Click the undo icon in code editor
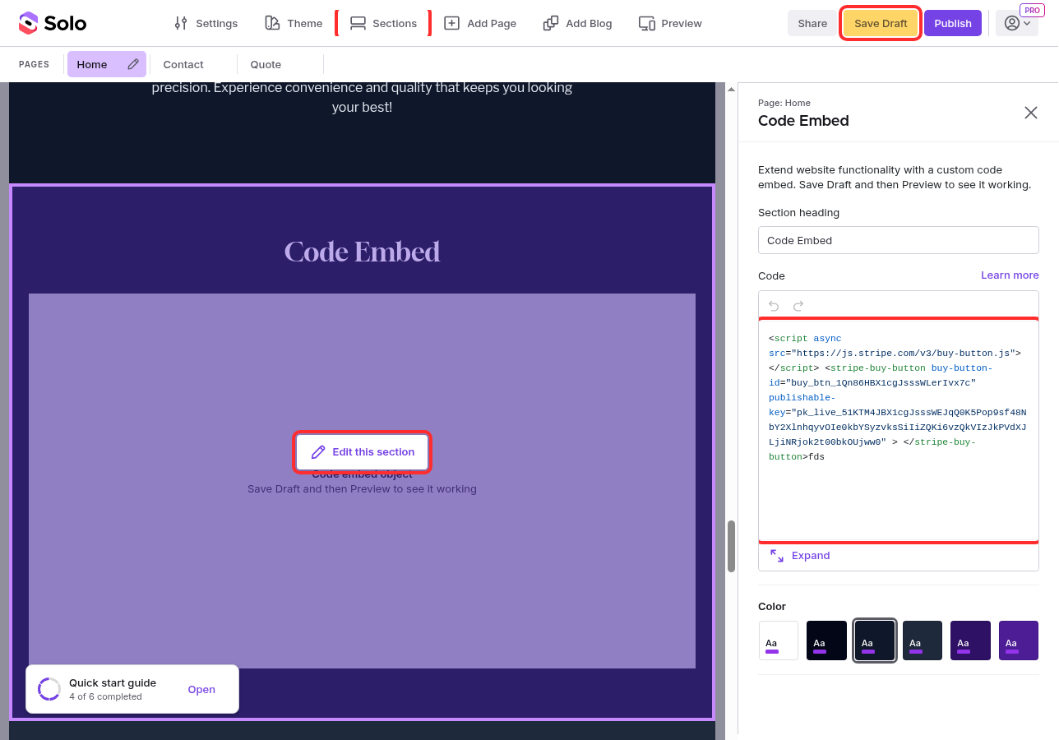The height and width of the screenshot is (740, 1059). coord(774,306)
